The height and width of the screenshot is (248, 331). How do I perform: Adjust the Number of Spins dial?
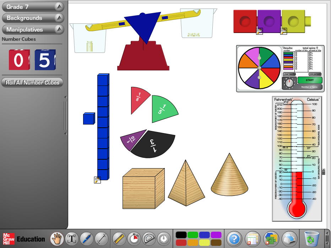[289, 83]
